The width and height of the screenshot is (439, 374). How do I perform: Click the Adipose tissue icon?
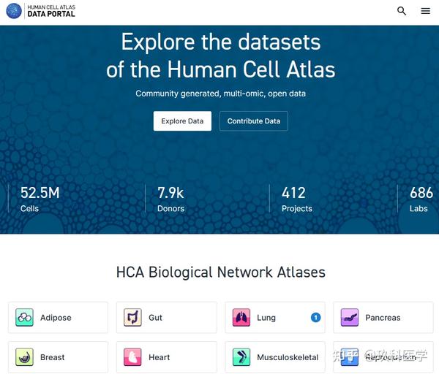tap(25, 318)
